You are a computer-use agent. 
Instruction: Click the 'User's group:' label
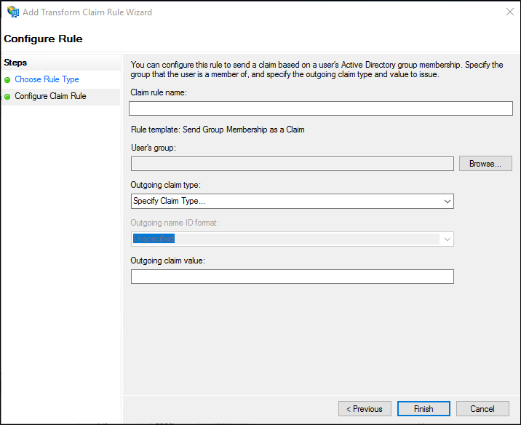tap(154, 148)
